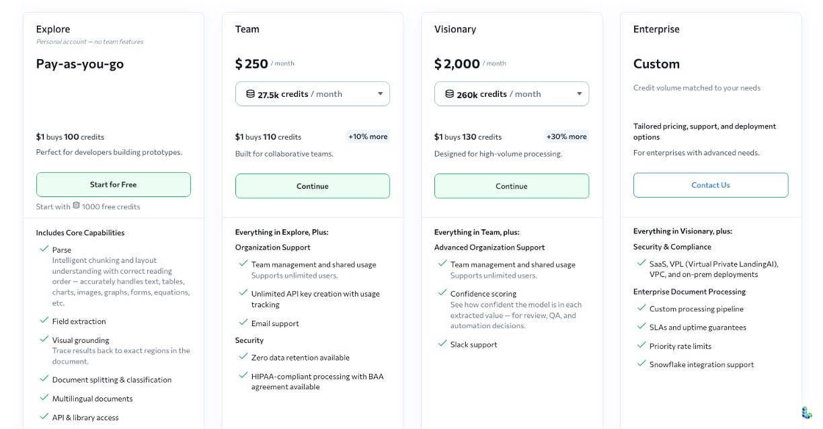Image resolution: width=823 pixels, height=429 pixels.
Task: Click the checkmark next to Slack support
Action: (x=442, y=344)
